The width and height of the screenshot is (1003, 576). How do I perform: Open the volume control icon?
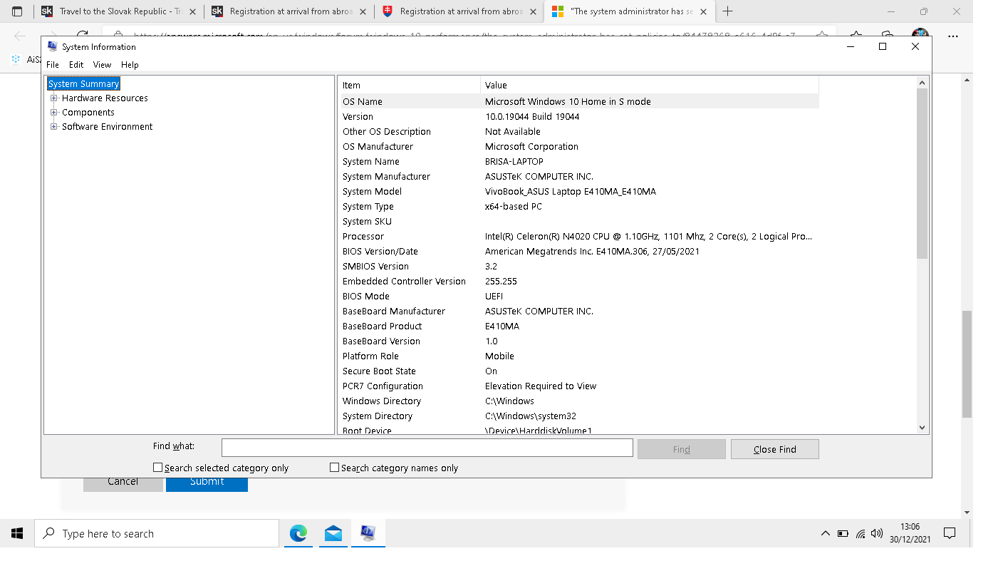(877, 533)
